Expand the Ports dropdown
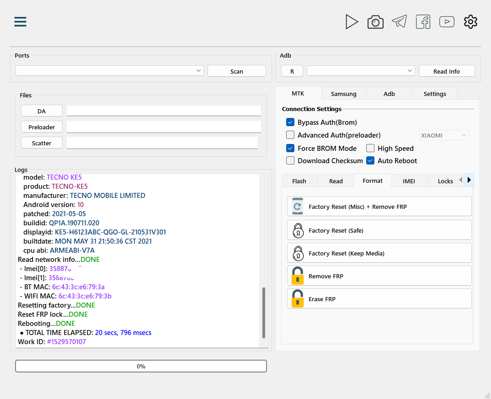Screen dimensions: 491x399 (110, 71)
